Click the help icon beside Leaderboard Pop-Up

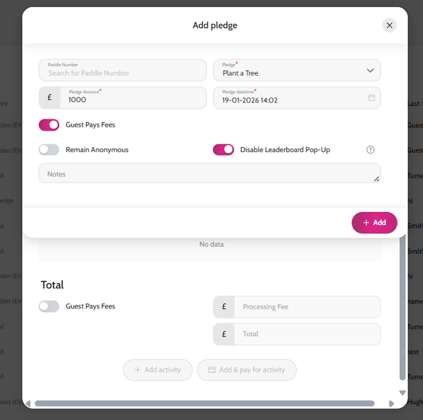click(370, 150)
